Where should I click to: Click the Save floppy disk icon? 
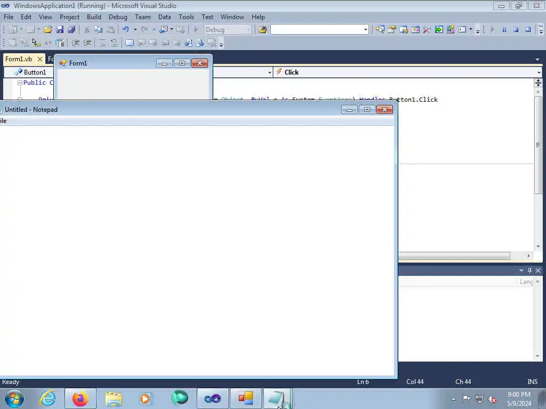click(60, 30)
